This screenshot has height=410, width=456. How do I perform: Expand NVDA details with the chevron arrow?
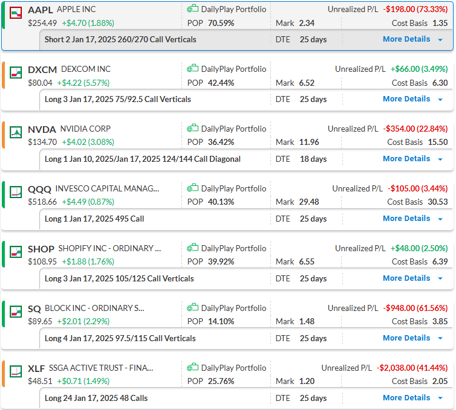click(440, 159)
